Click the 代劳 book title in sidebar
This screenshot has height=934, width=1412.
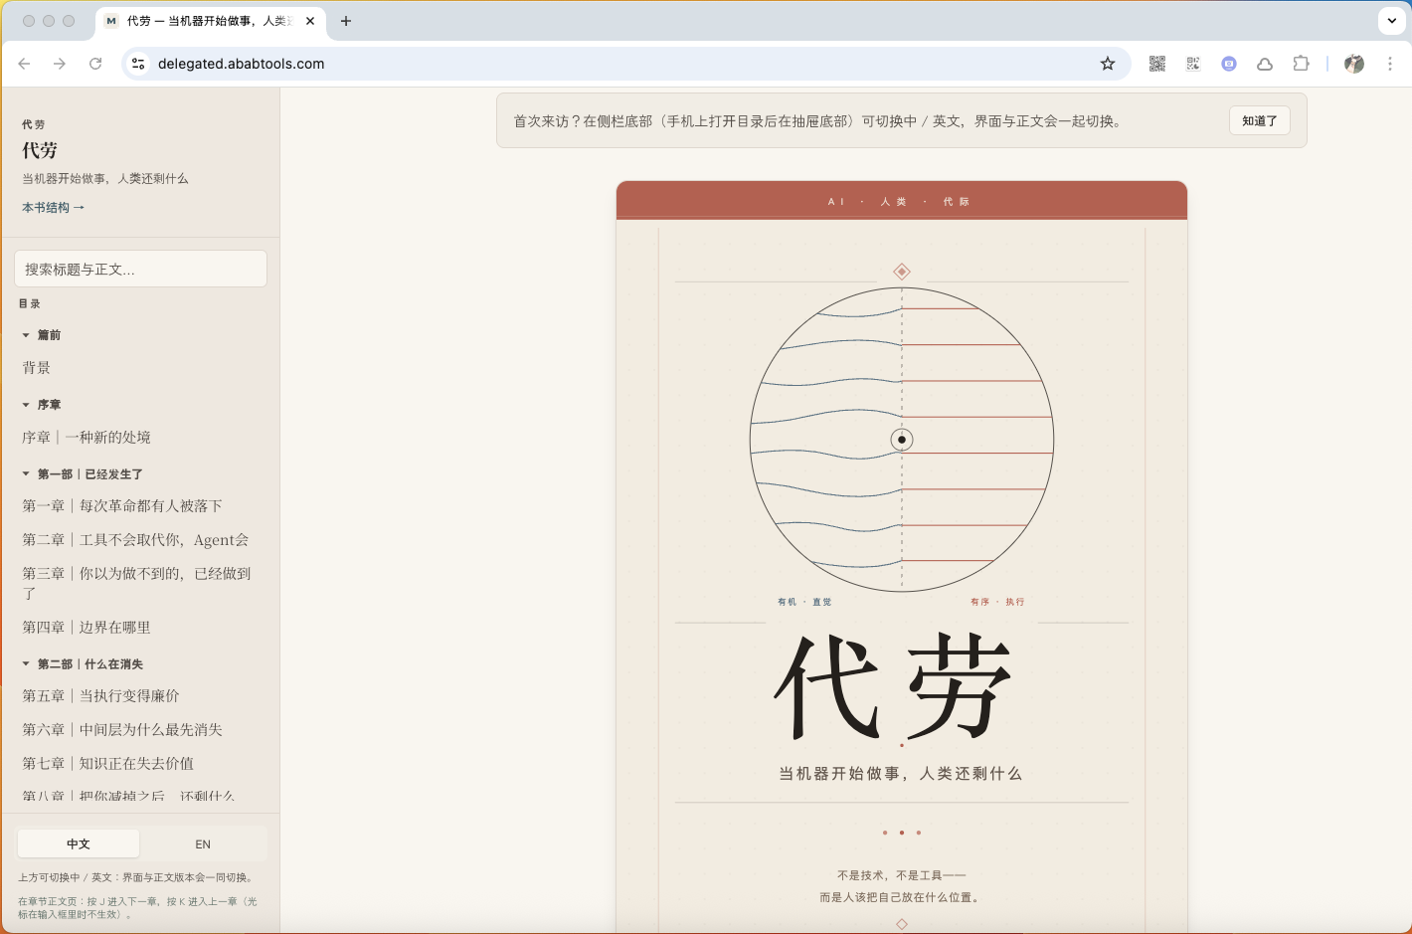[40, 150]
